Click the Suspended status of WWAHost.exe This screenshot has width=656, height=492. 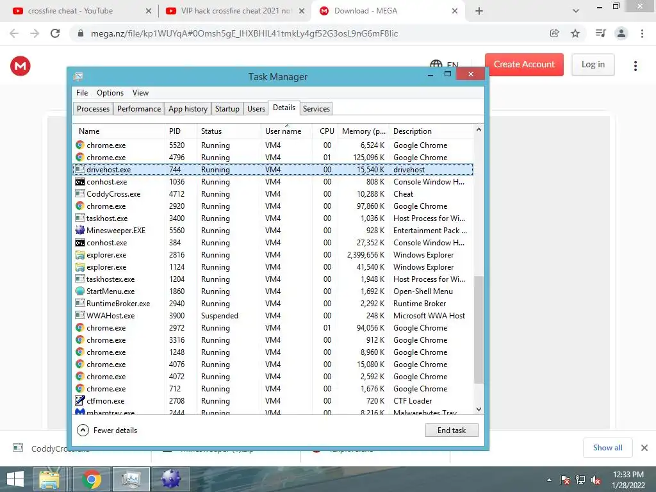point(219,316)
